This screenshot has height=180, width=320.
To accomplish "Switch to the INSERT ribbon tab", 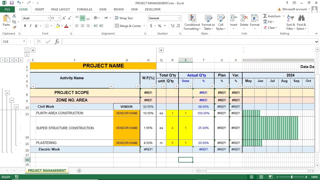I will click(x=39, y=9).
